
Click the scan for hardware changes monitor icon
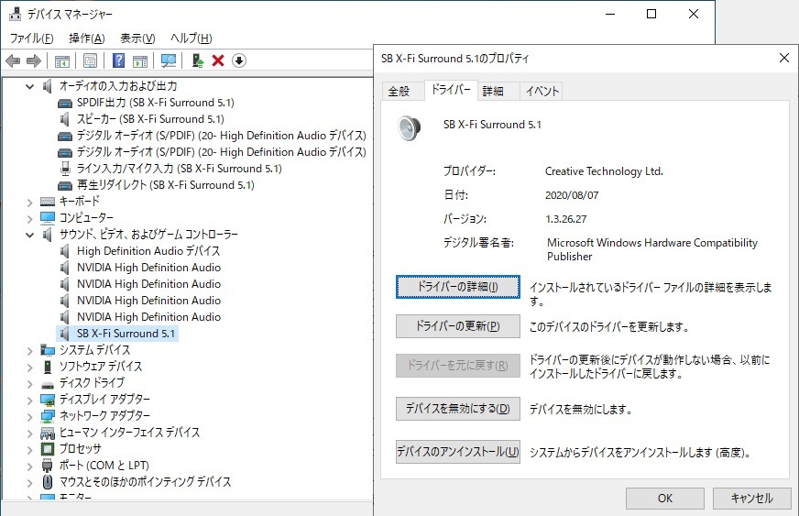coord(169,60)
